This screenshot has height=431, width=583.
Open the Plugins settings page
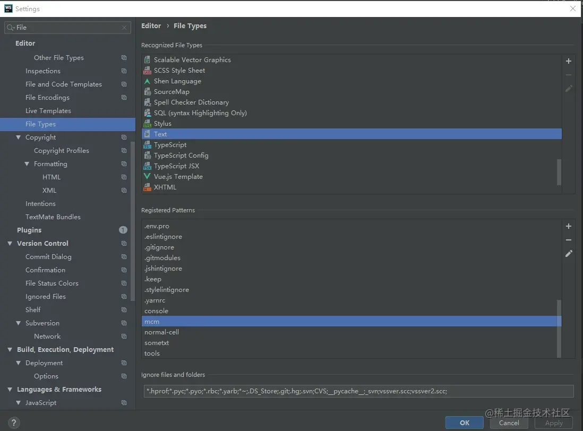(x=29, y=230)
